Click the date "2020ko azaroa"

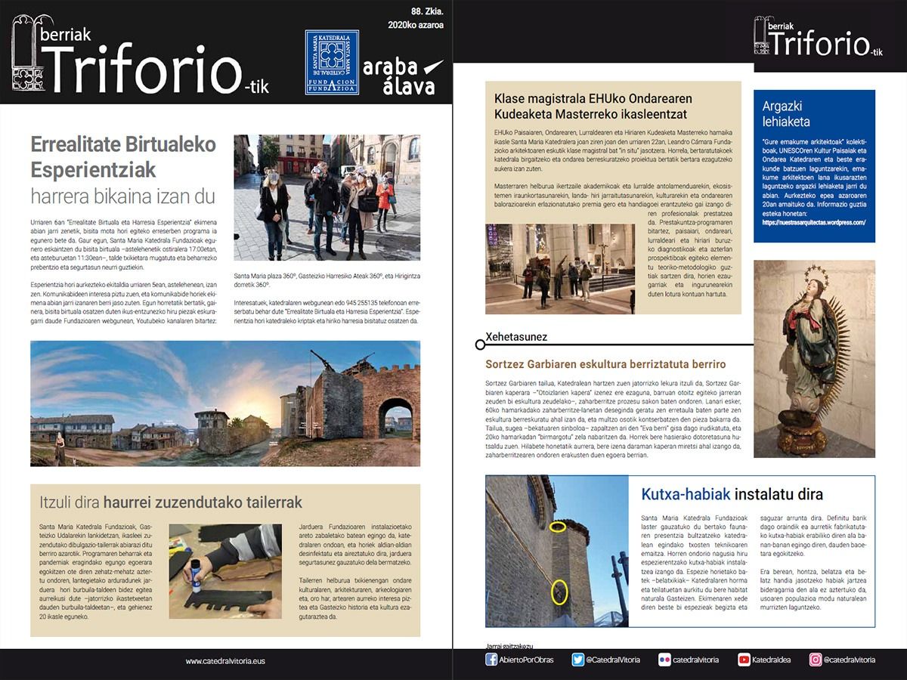coord(416,25)
